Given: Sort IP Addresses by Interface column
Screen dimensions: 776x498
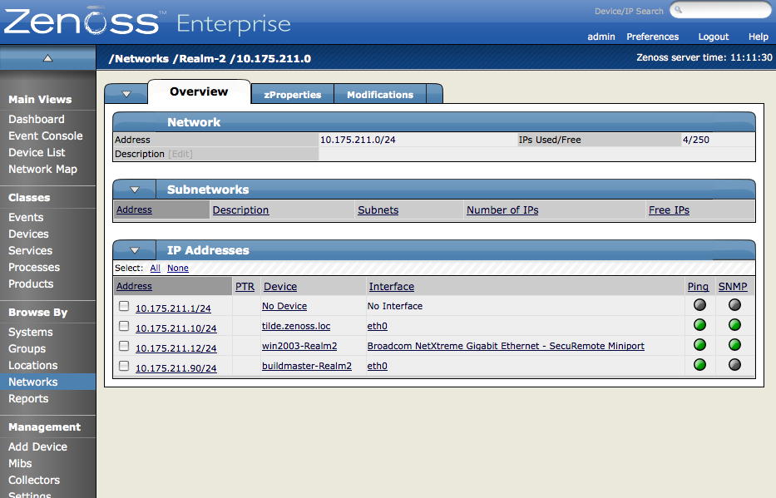Looking at the screenshot, I should (392, 286).
